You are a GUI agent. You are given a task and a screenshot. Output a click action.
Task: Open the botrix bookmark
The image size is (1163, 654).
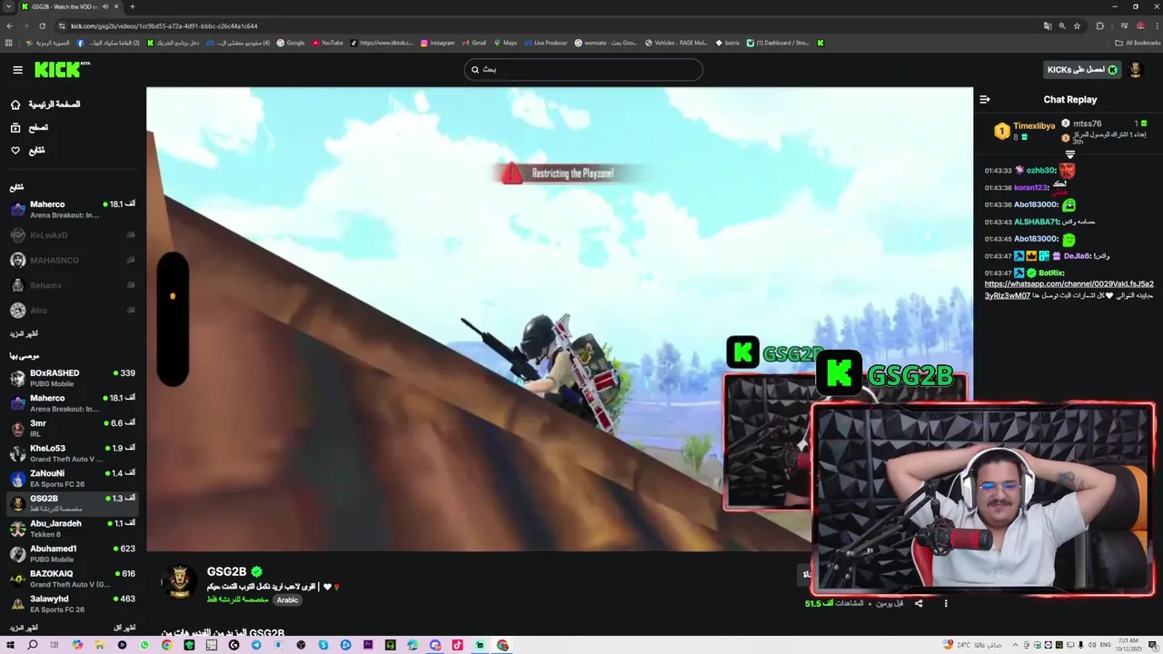click(x=728, y=43)
